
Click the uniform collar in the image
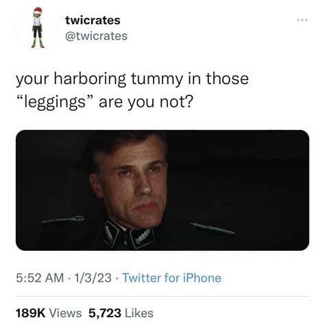[x=129, y=235]
